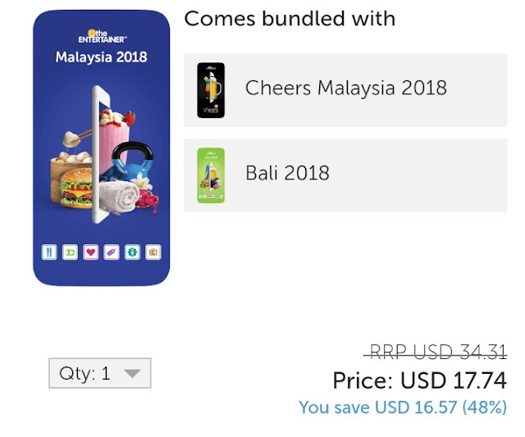The image size is (525, 437).
Task: Click the gold suitcase travel icon
Action: tap(153, 252)
